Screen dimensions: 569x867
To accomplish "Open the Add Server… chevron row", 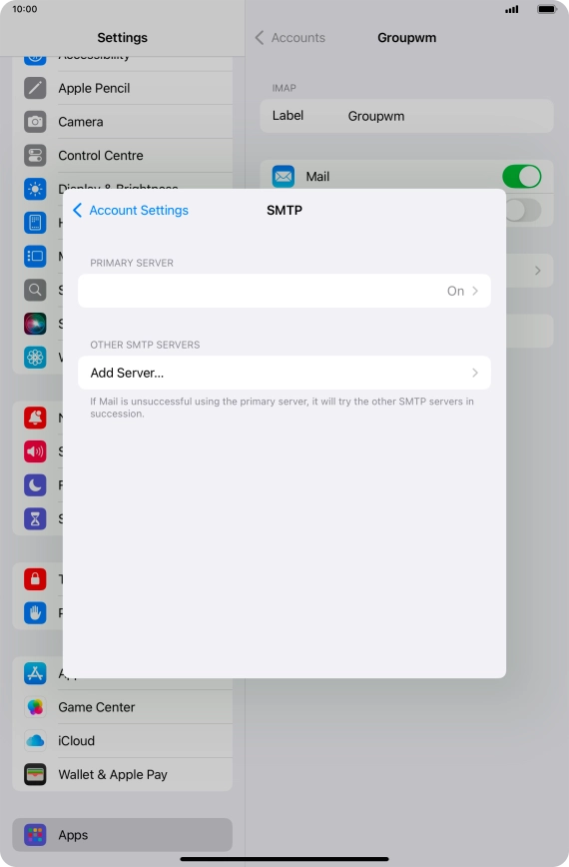I will coord(284,373).
